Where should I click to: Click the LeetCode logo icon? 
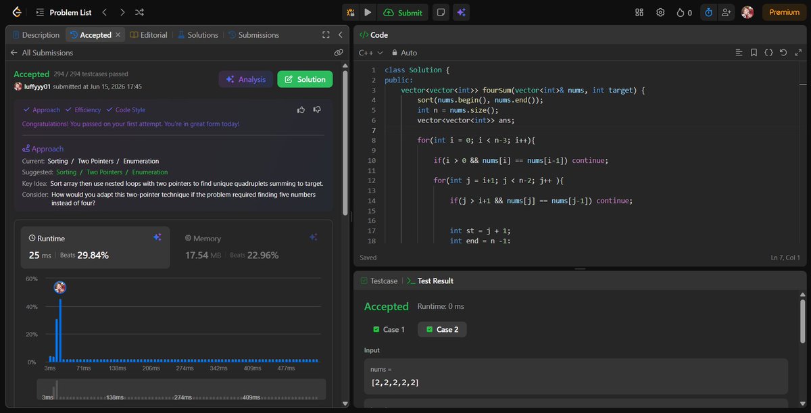point(17,12)
